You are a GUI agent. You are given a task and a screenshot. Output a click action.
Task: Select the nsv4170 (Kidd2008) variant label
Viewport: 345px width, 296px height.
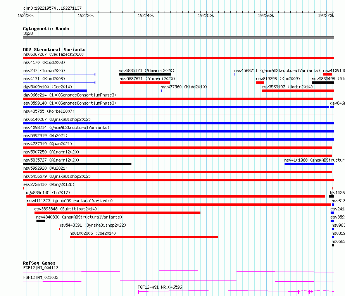tap(44, 62)
